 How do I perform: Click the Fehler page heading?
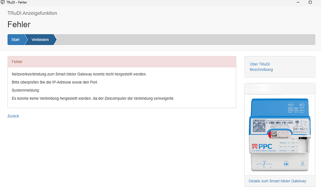click(19, 25)
